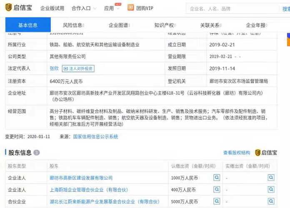Click paid-in magnifier in 廊坊市高新区建设发展 row
The image size is (290, 208).
click(271, 178)
